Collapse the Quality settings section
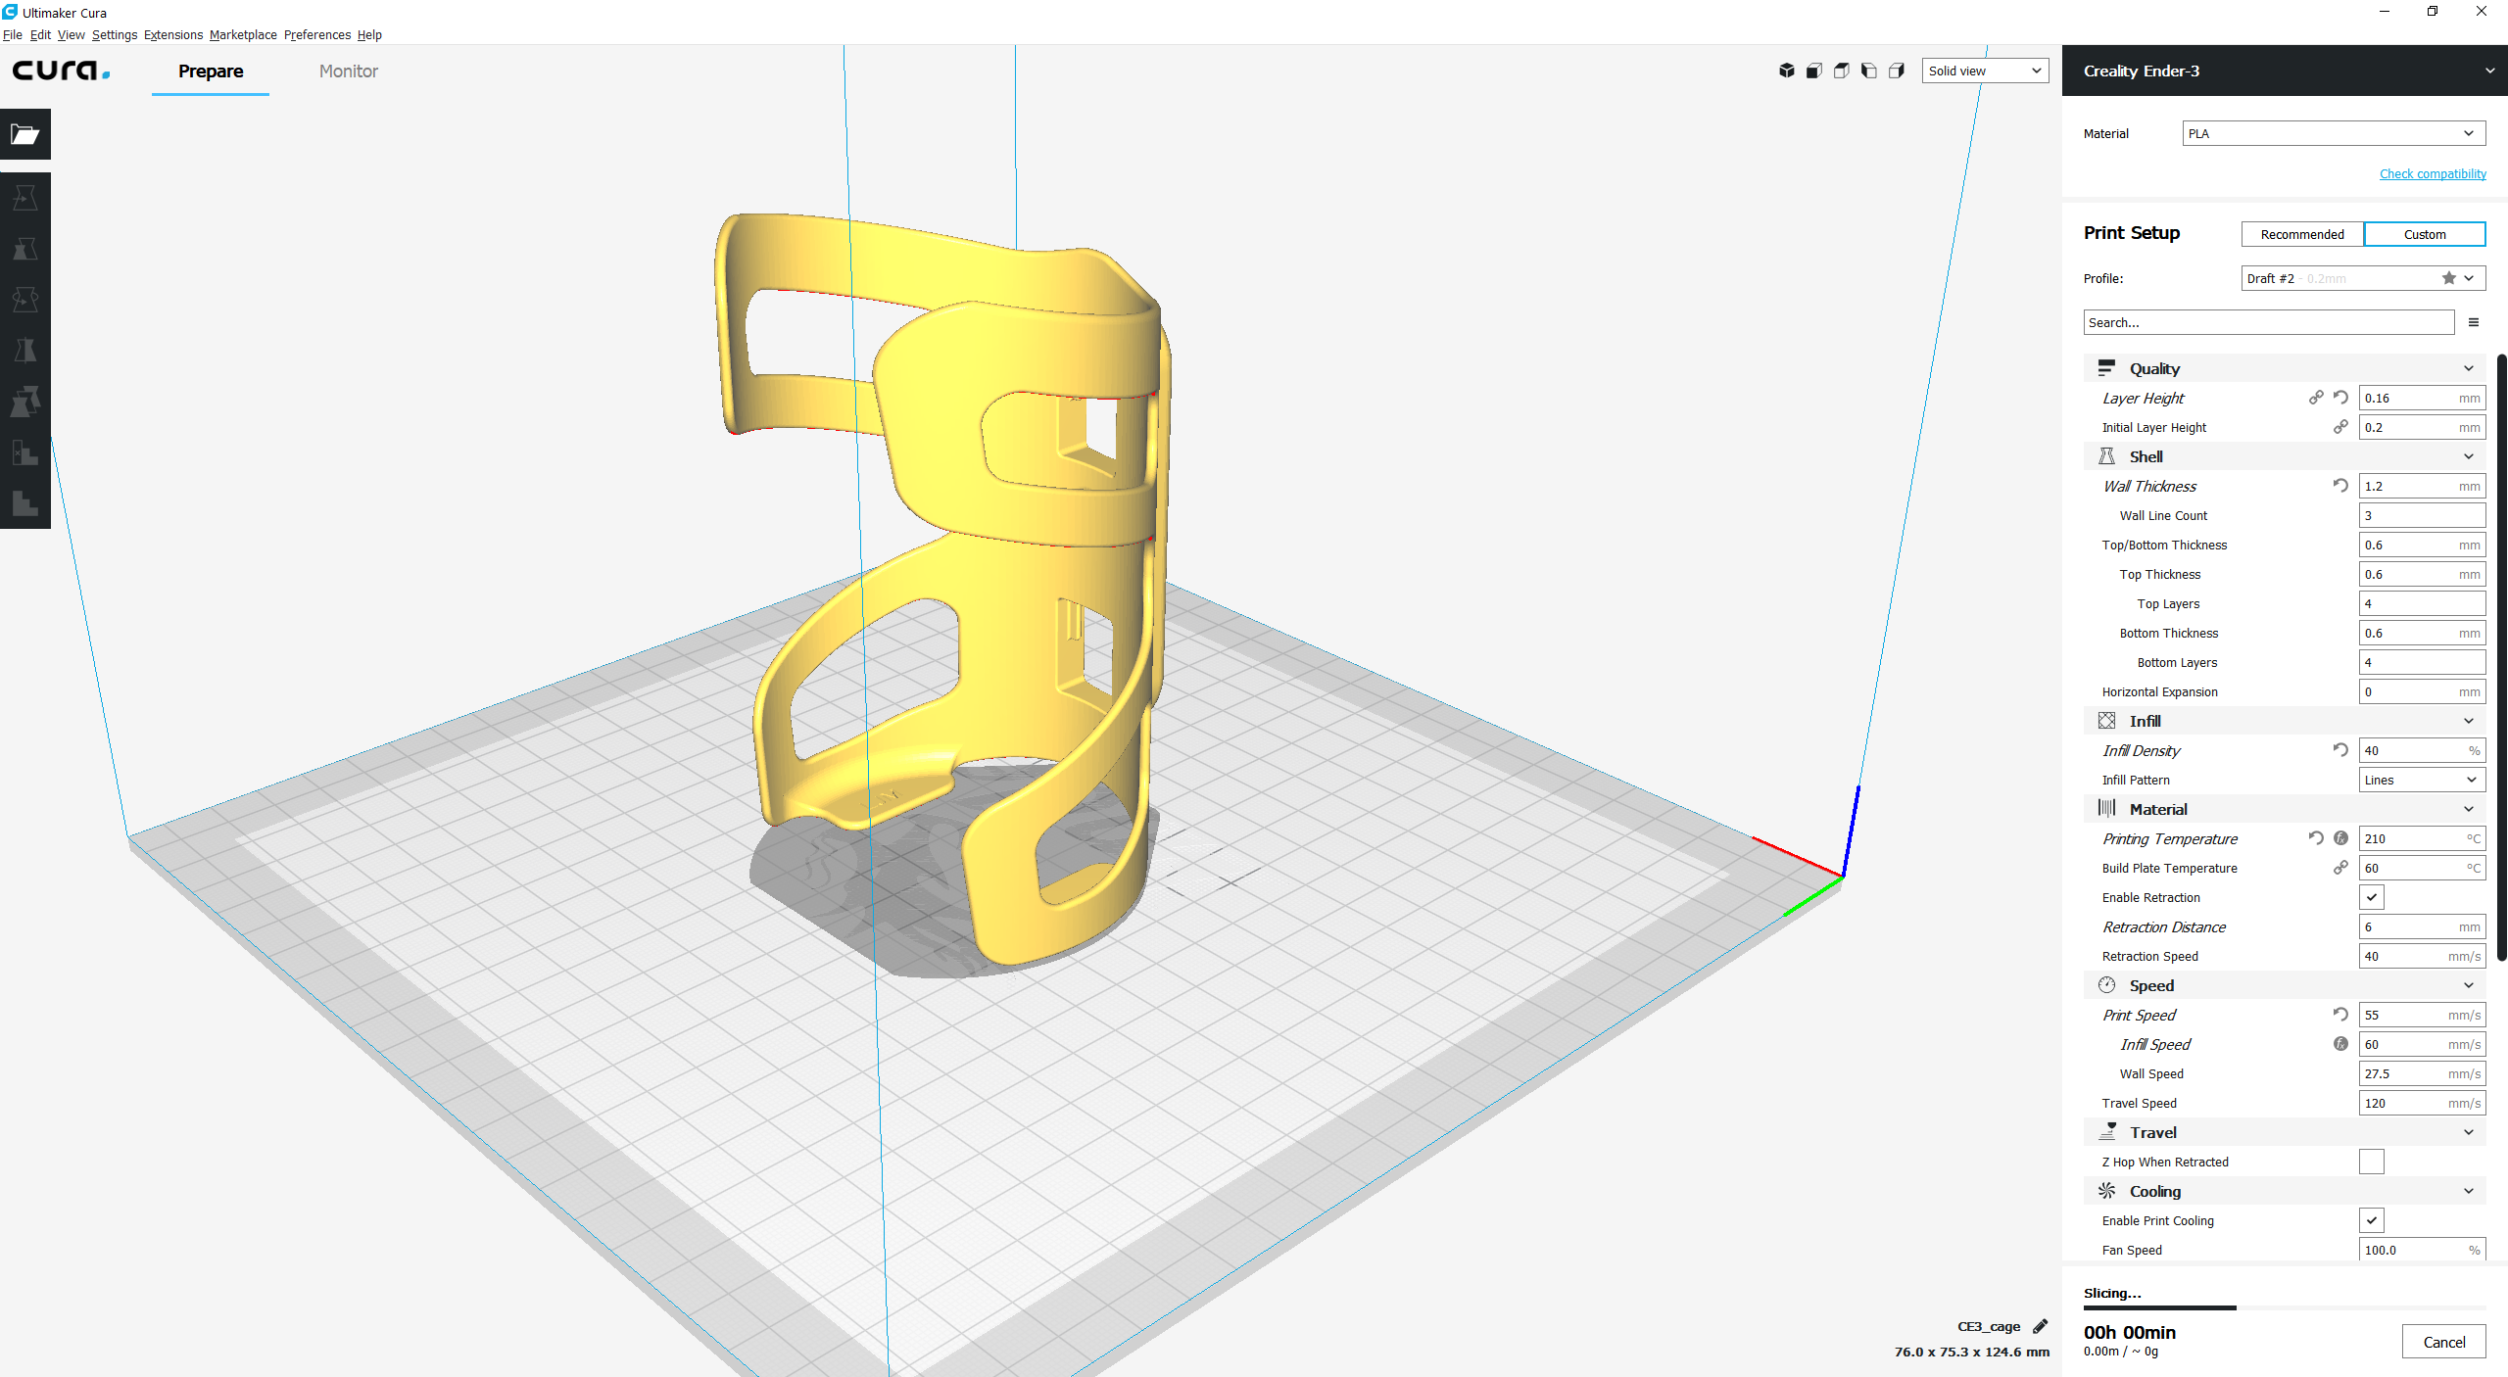The width and height of the screenshot is (2508, 1377). pos(2285,368)
